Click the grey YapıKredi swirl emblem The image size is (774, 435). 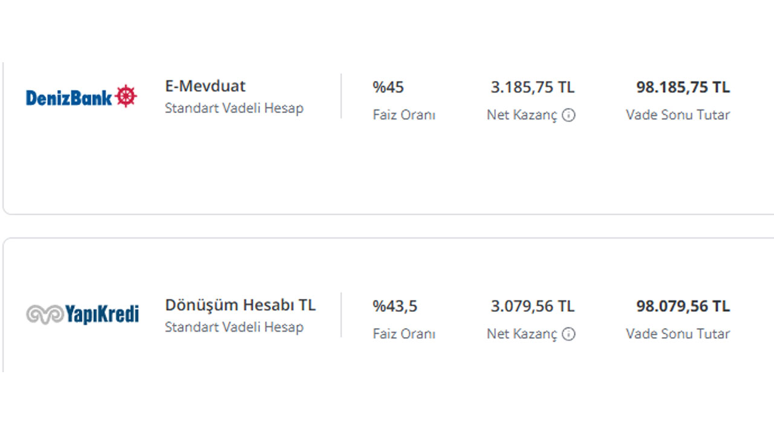coord(45,315)
